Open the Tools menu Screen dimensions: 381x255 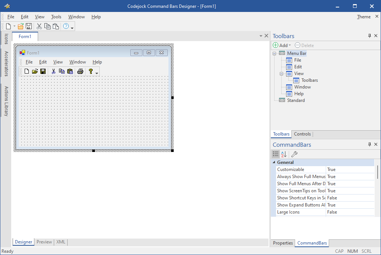56,17
